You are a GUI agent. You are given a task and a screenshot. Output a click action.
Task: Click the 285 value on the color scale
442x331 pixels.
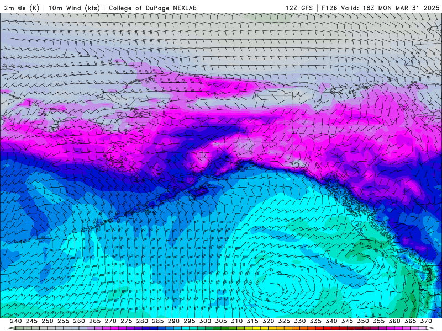[x=158, y=321]
